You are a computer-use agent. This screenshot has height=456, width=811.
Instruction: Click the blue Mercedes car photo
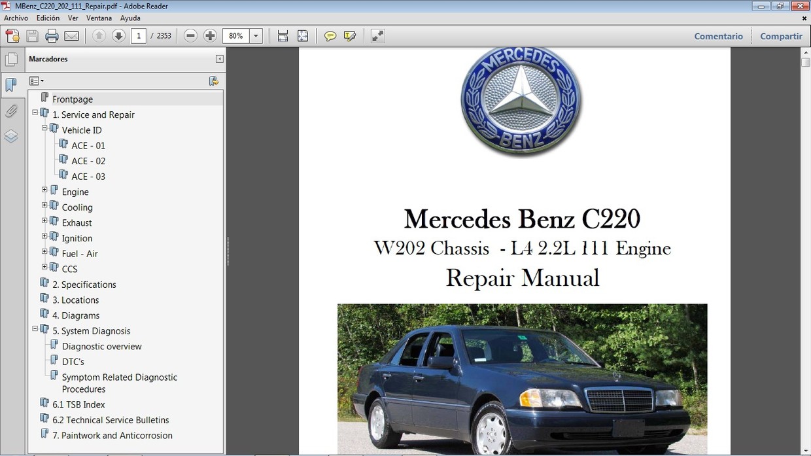[x=522, y=379]
